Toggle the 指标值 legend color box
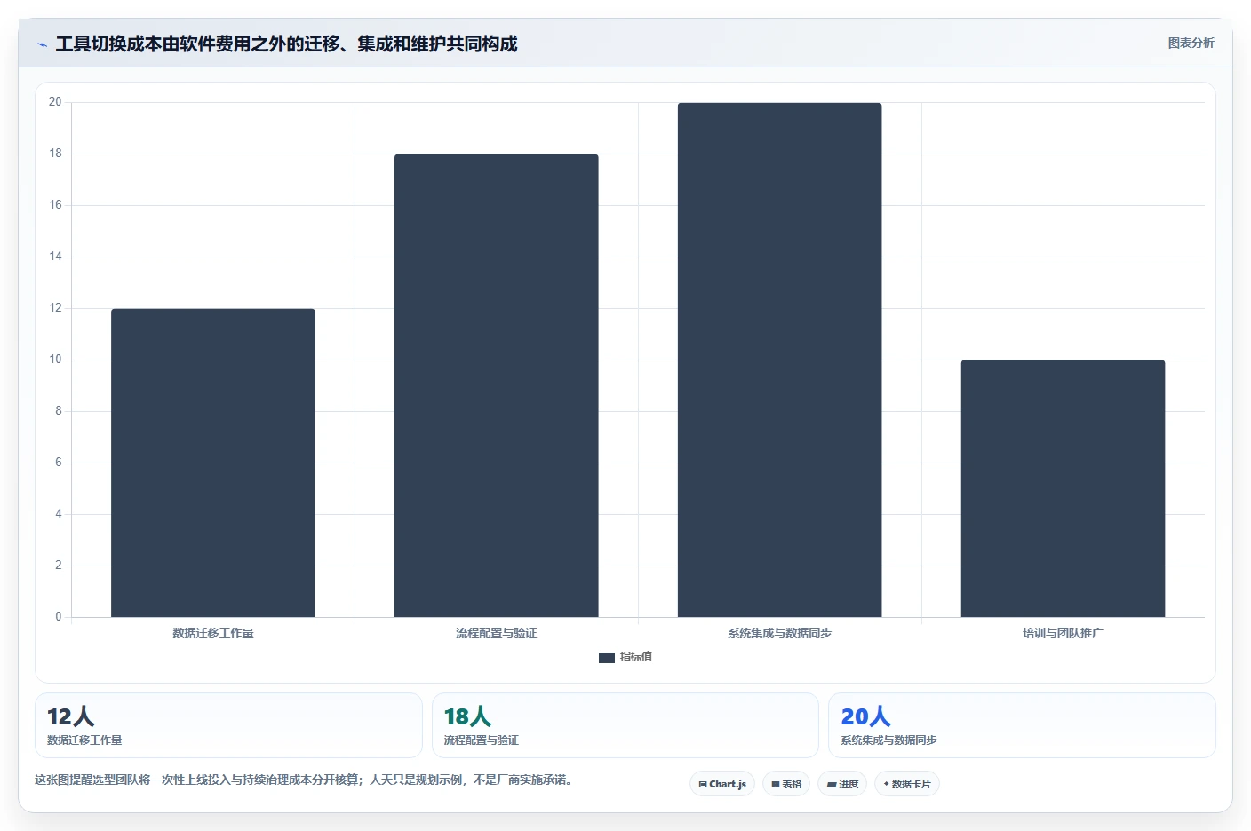This screenshot has height=831, width=1251. point(607,658)
